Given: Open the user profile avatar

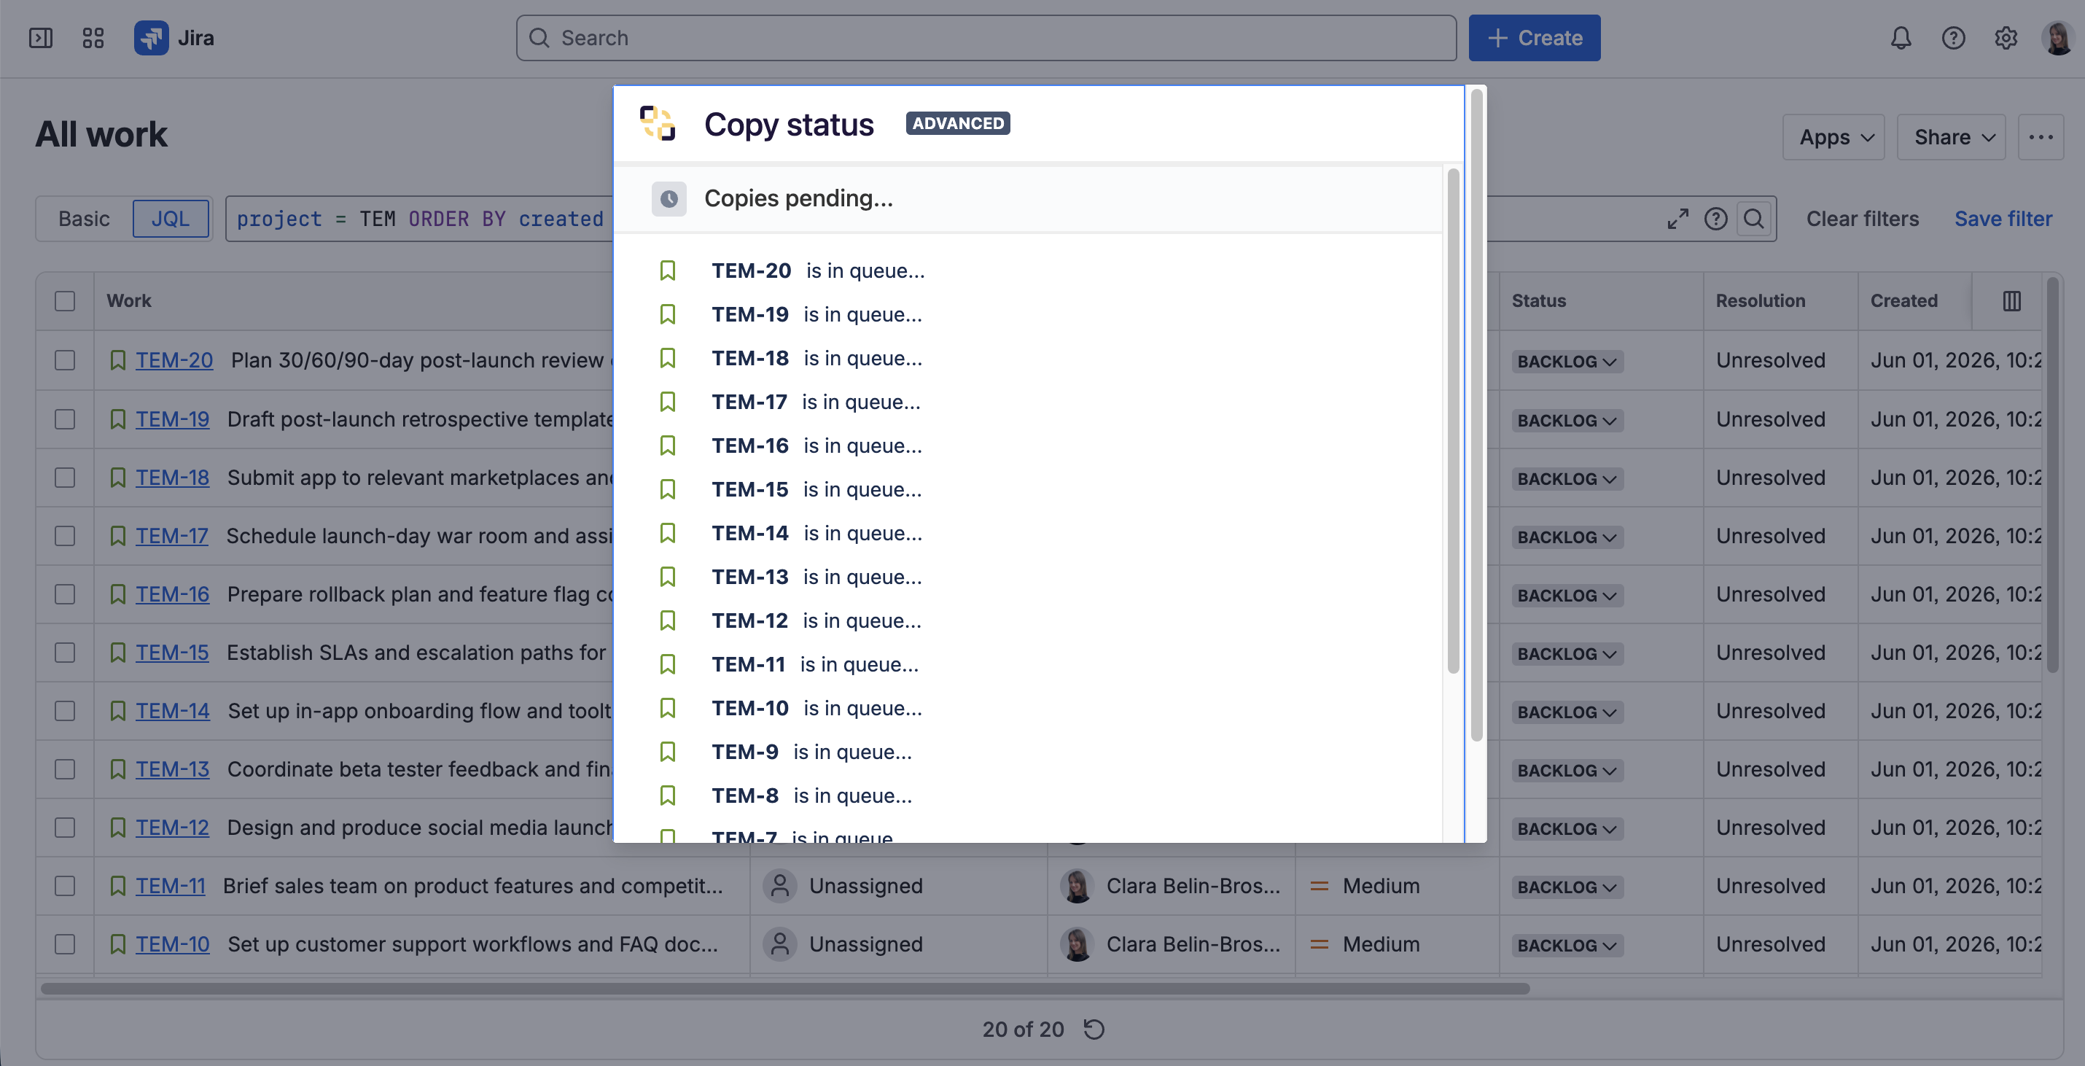Looking at the screenshot, I should pos(2057,38).
